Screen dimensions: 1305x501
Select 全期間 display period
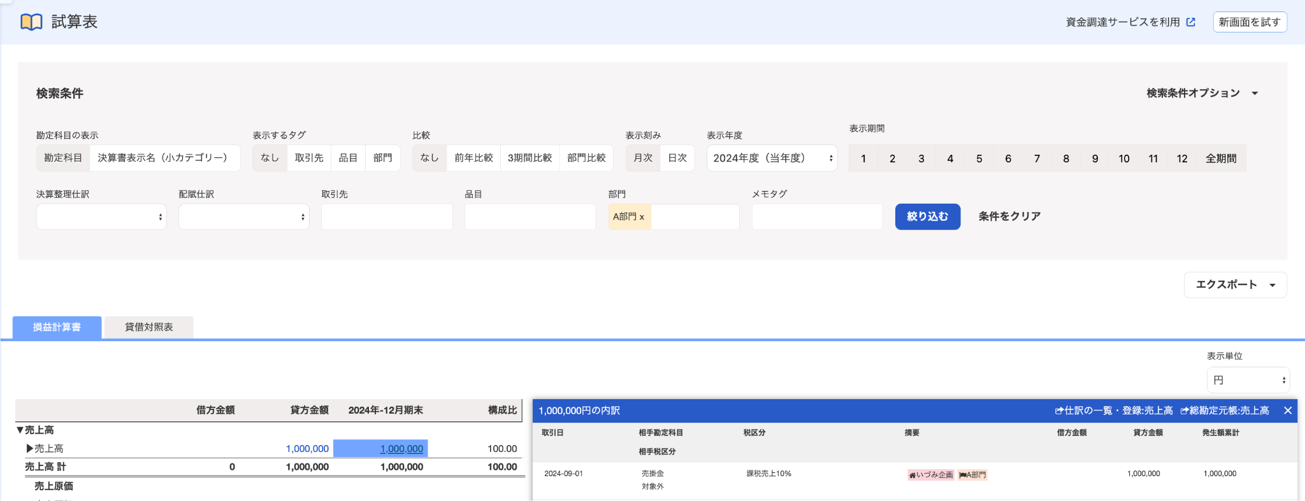click(1221, 159)
